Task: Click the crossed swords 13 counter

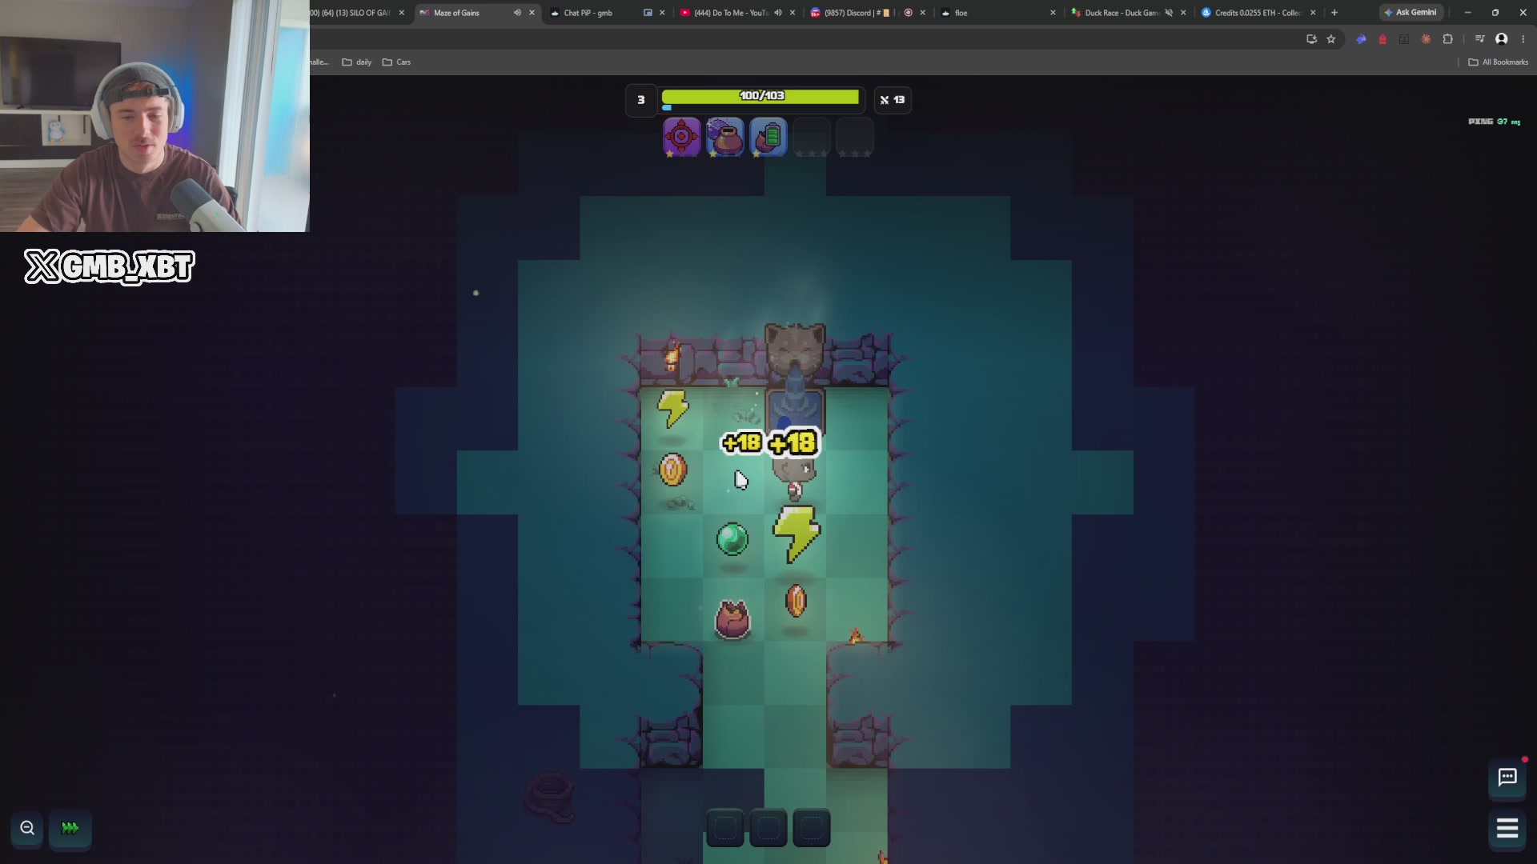Action: click(x=893, y=100)
